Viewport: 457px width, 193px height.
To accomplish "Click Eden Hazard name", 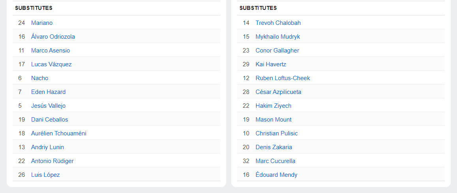I will click(x=49, y=92).
